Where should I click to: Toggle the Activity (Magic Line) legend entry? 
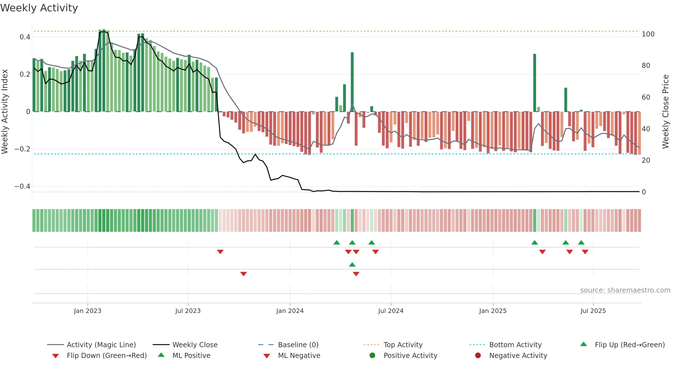pos(92,345)
